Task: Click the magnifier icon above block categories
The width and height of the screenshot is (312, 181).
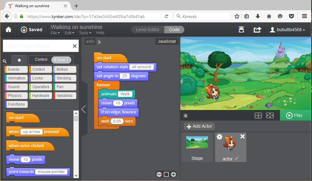Action: (5, 61)
